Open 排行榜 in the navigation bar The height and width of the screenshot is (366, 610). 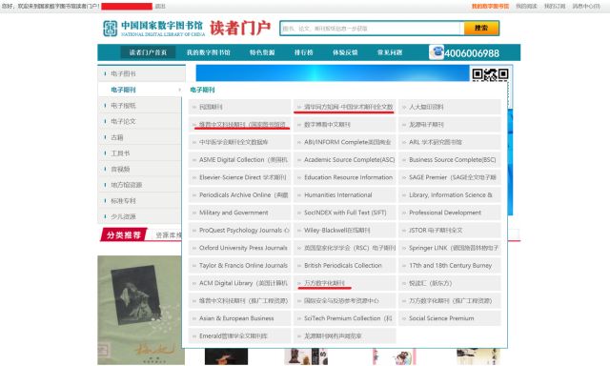pos(303,52)
